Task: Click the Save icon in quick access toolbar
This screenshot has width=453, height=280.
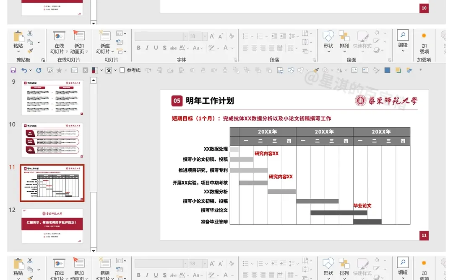Action: (x=14, y=70)
